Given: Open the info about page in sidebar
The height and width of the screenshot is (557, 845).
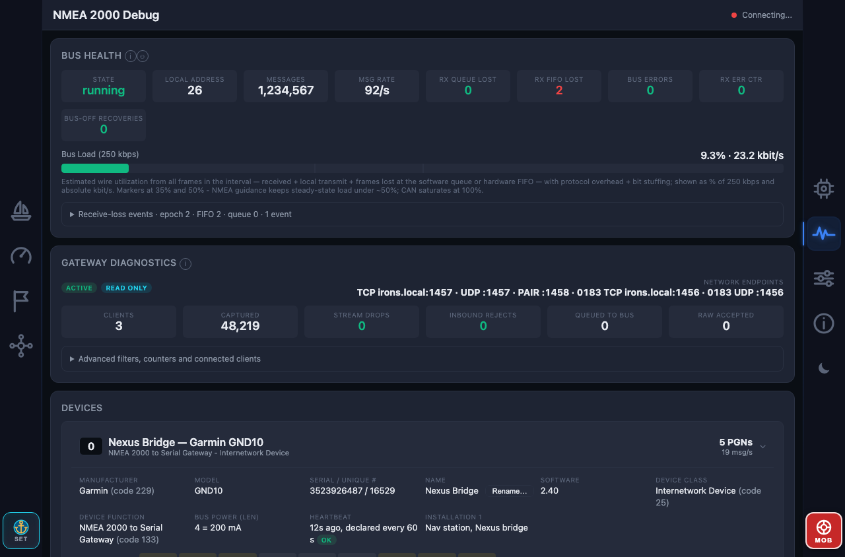Looking at the screenshot, I should (824, 323).
